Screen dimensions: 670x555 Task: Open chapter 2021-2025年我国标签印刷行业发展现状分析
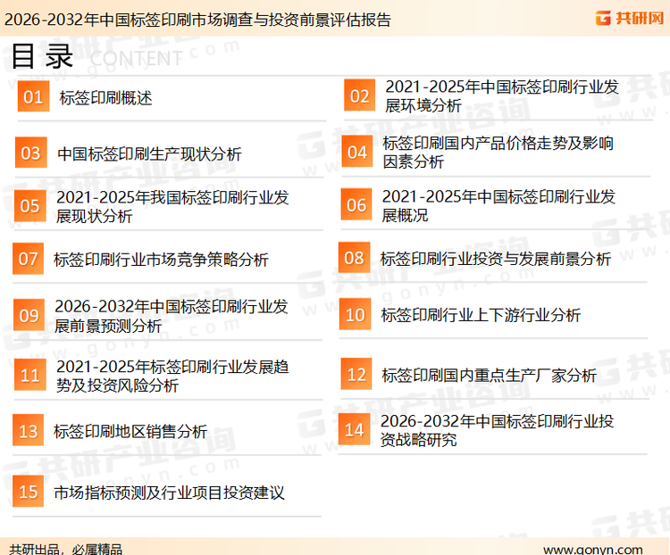[x=172, y=207]
